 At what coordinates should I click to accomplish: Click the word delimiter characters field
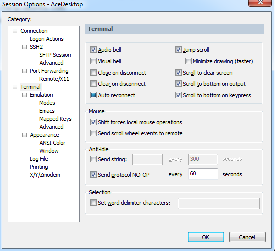(x=219, y=203)
